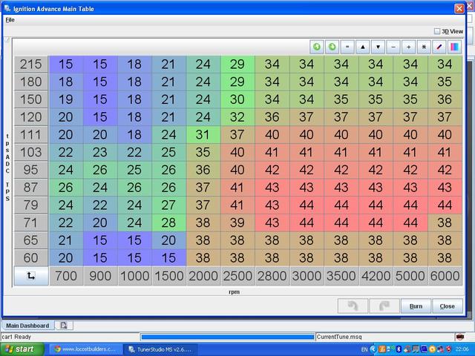Click the green right-arrow send icon

coord(332,47)
